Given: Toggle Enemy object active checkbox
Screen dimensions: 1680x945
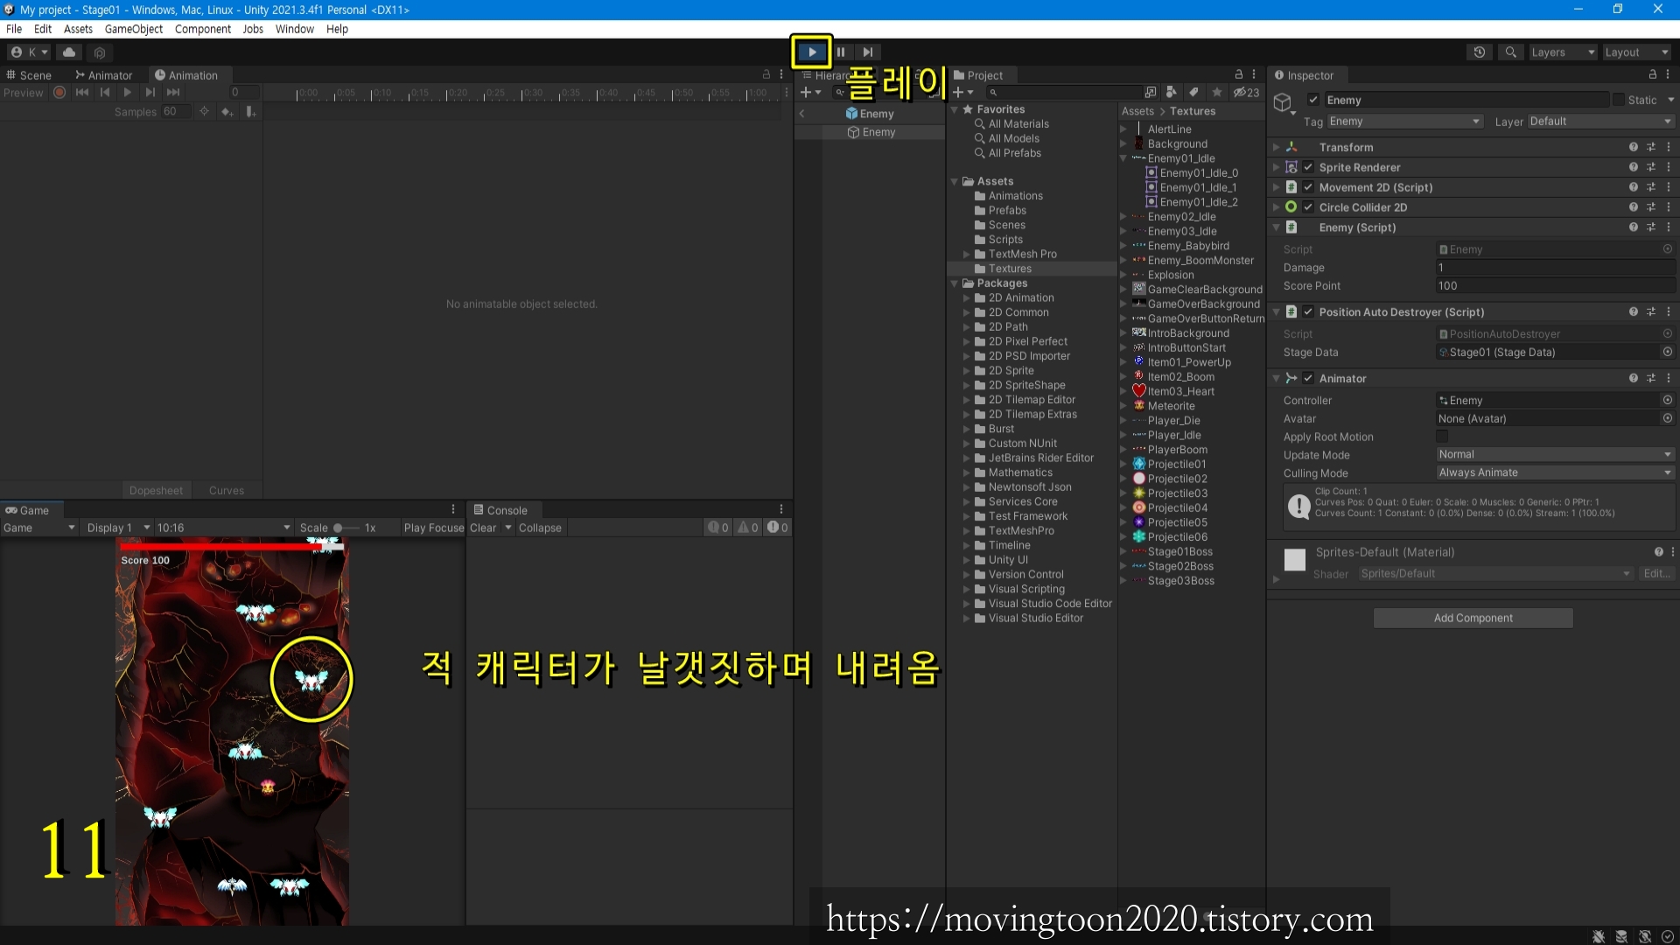Looking at the screenshot, I should 1313,100.
